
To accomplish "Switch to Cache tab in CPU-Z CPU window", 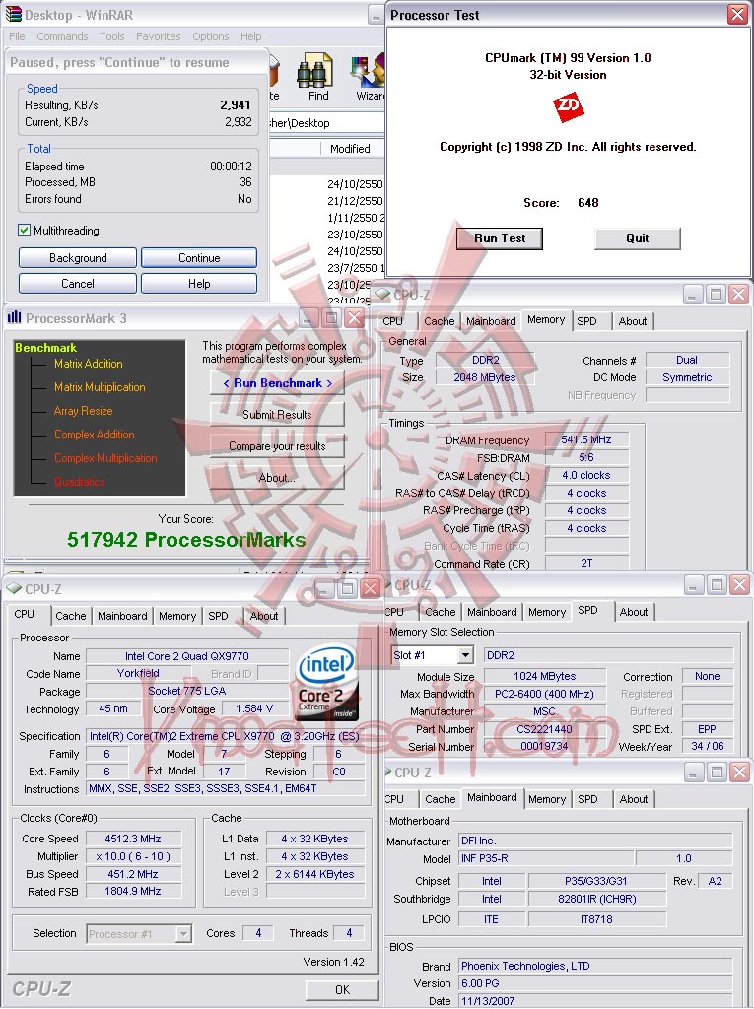I will point(71,616).
